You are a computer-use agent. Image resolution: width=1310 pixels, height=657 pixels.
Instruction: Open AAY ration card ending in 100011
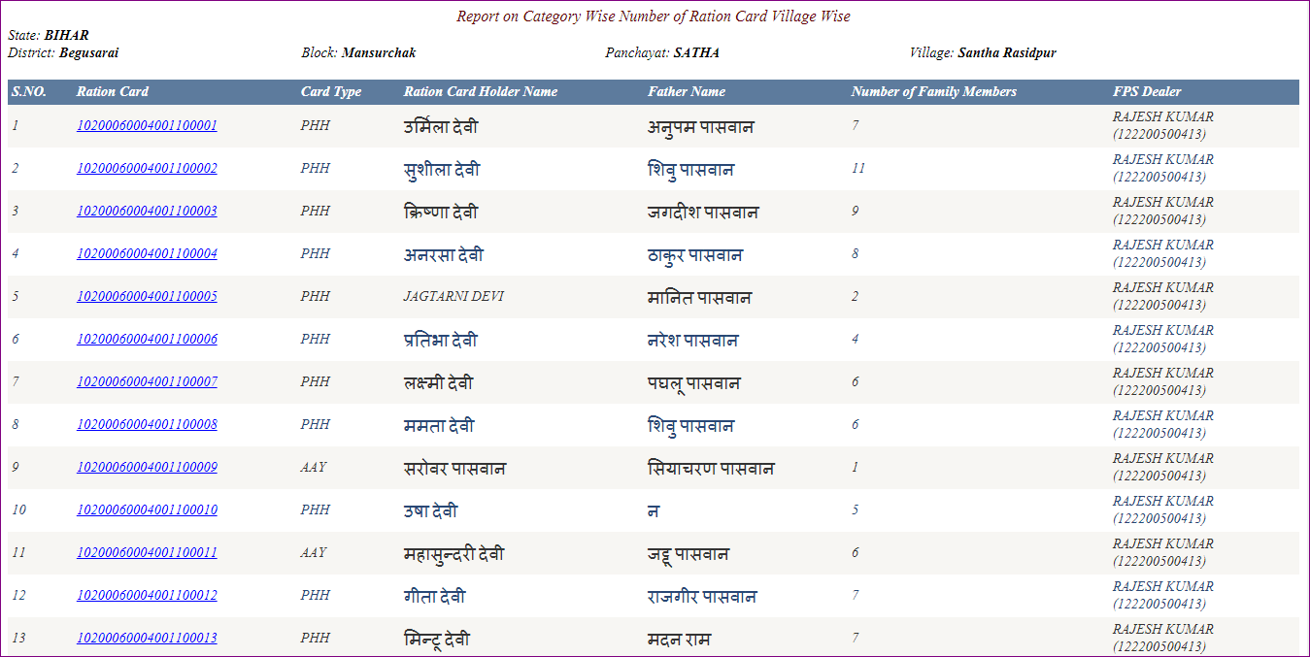click(x=147, y=552)
